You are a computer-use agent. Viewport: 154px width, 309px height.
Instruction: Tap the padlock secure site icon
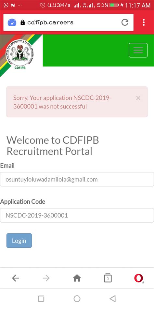pyautogui.click(x=23, y=22)
